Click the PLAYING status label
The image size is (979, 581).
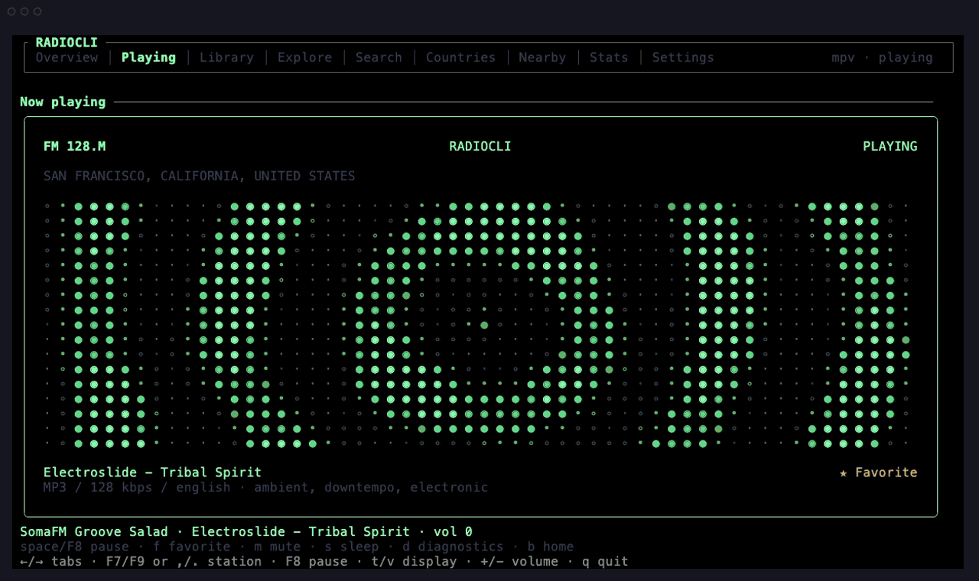(890, 146)
